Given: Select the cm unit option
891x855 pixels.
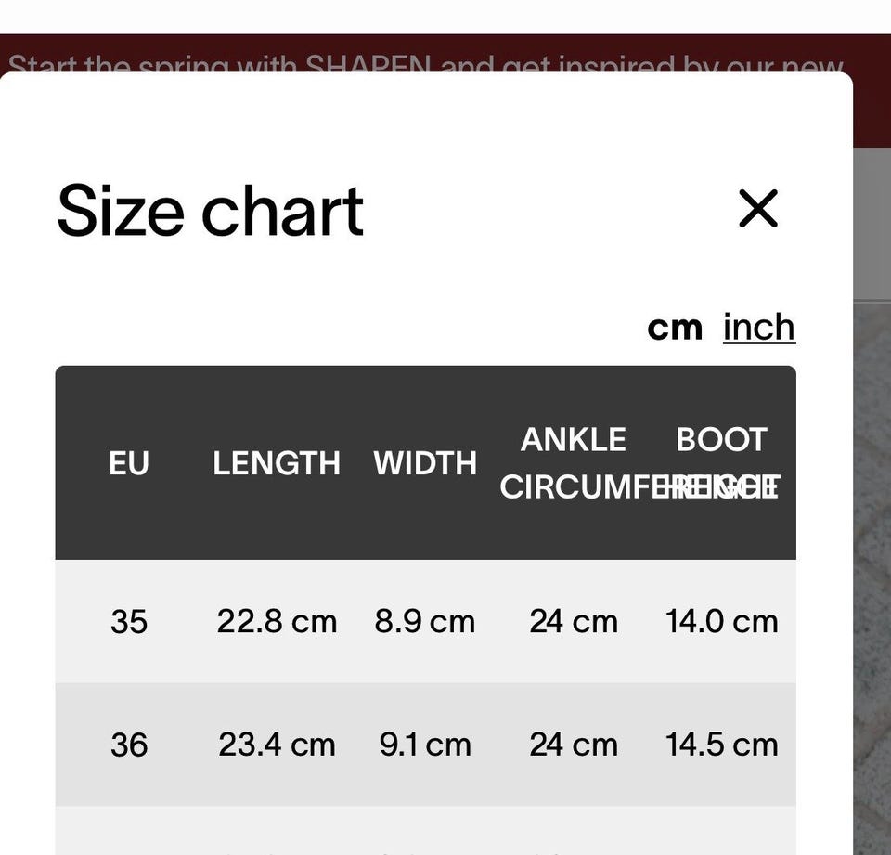Looking at the screenshot, I should 675,327.
